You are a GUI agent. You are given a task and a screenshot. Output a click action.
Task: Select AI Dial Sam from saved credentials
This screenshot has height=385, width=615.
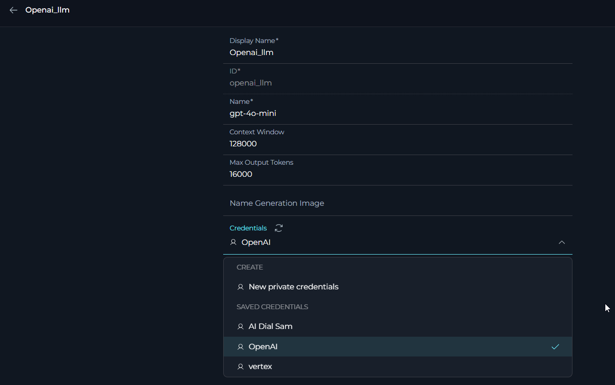[x=271, y=327]
